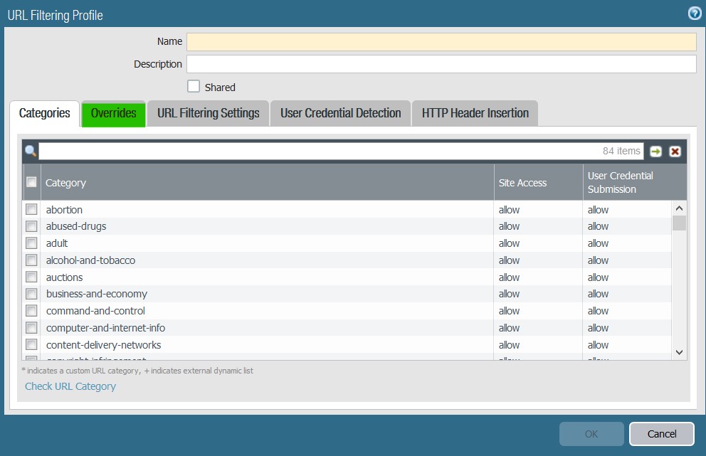Open the URL Filtering Settings tab
This screenshot has width=706, height=456.
point(207,113)
